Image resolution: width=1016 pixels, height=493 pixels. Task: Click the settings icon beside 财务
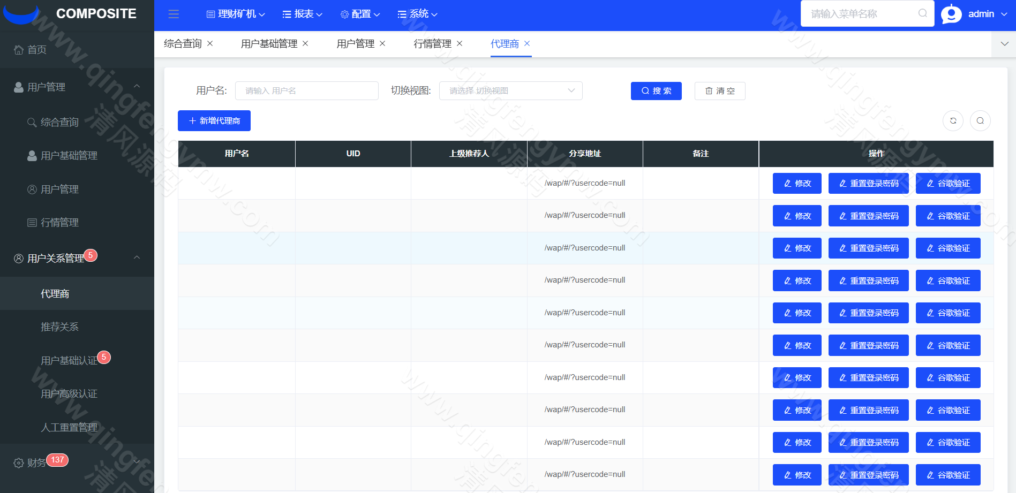pos(18,463)
